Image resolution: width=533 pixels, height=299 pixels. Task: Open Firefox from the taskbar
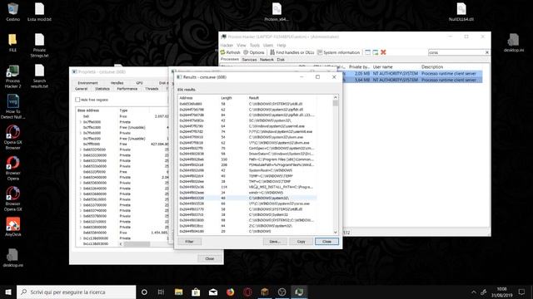(230, 292)
